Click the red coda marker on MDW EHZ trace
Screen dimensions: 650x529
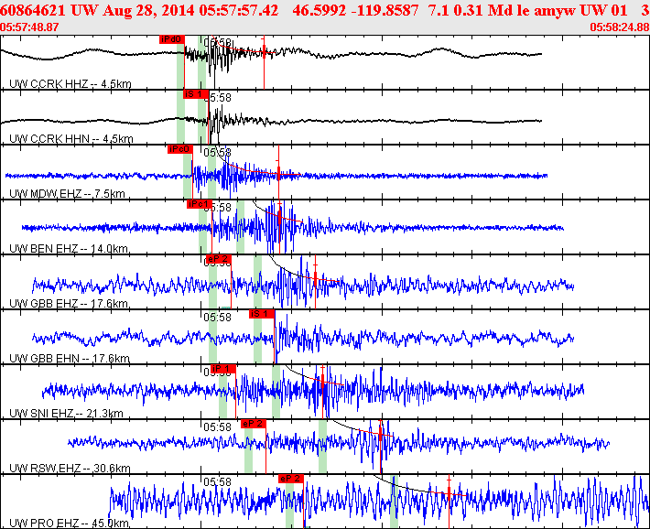(278, 175)
